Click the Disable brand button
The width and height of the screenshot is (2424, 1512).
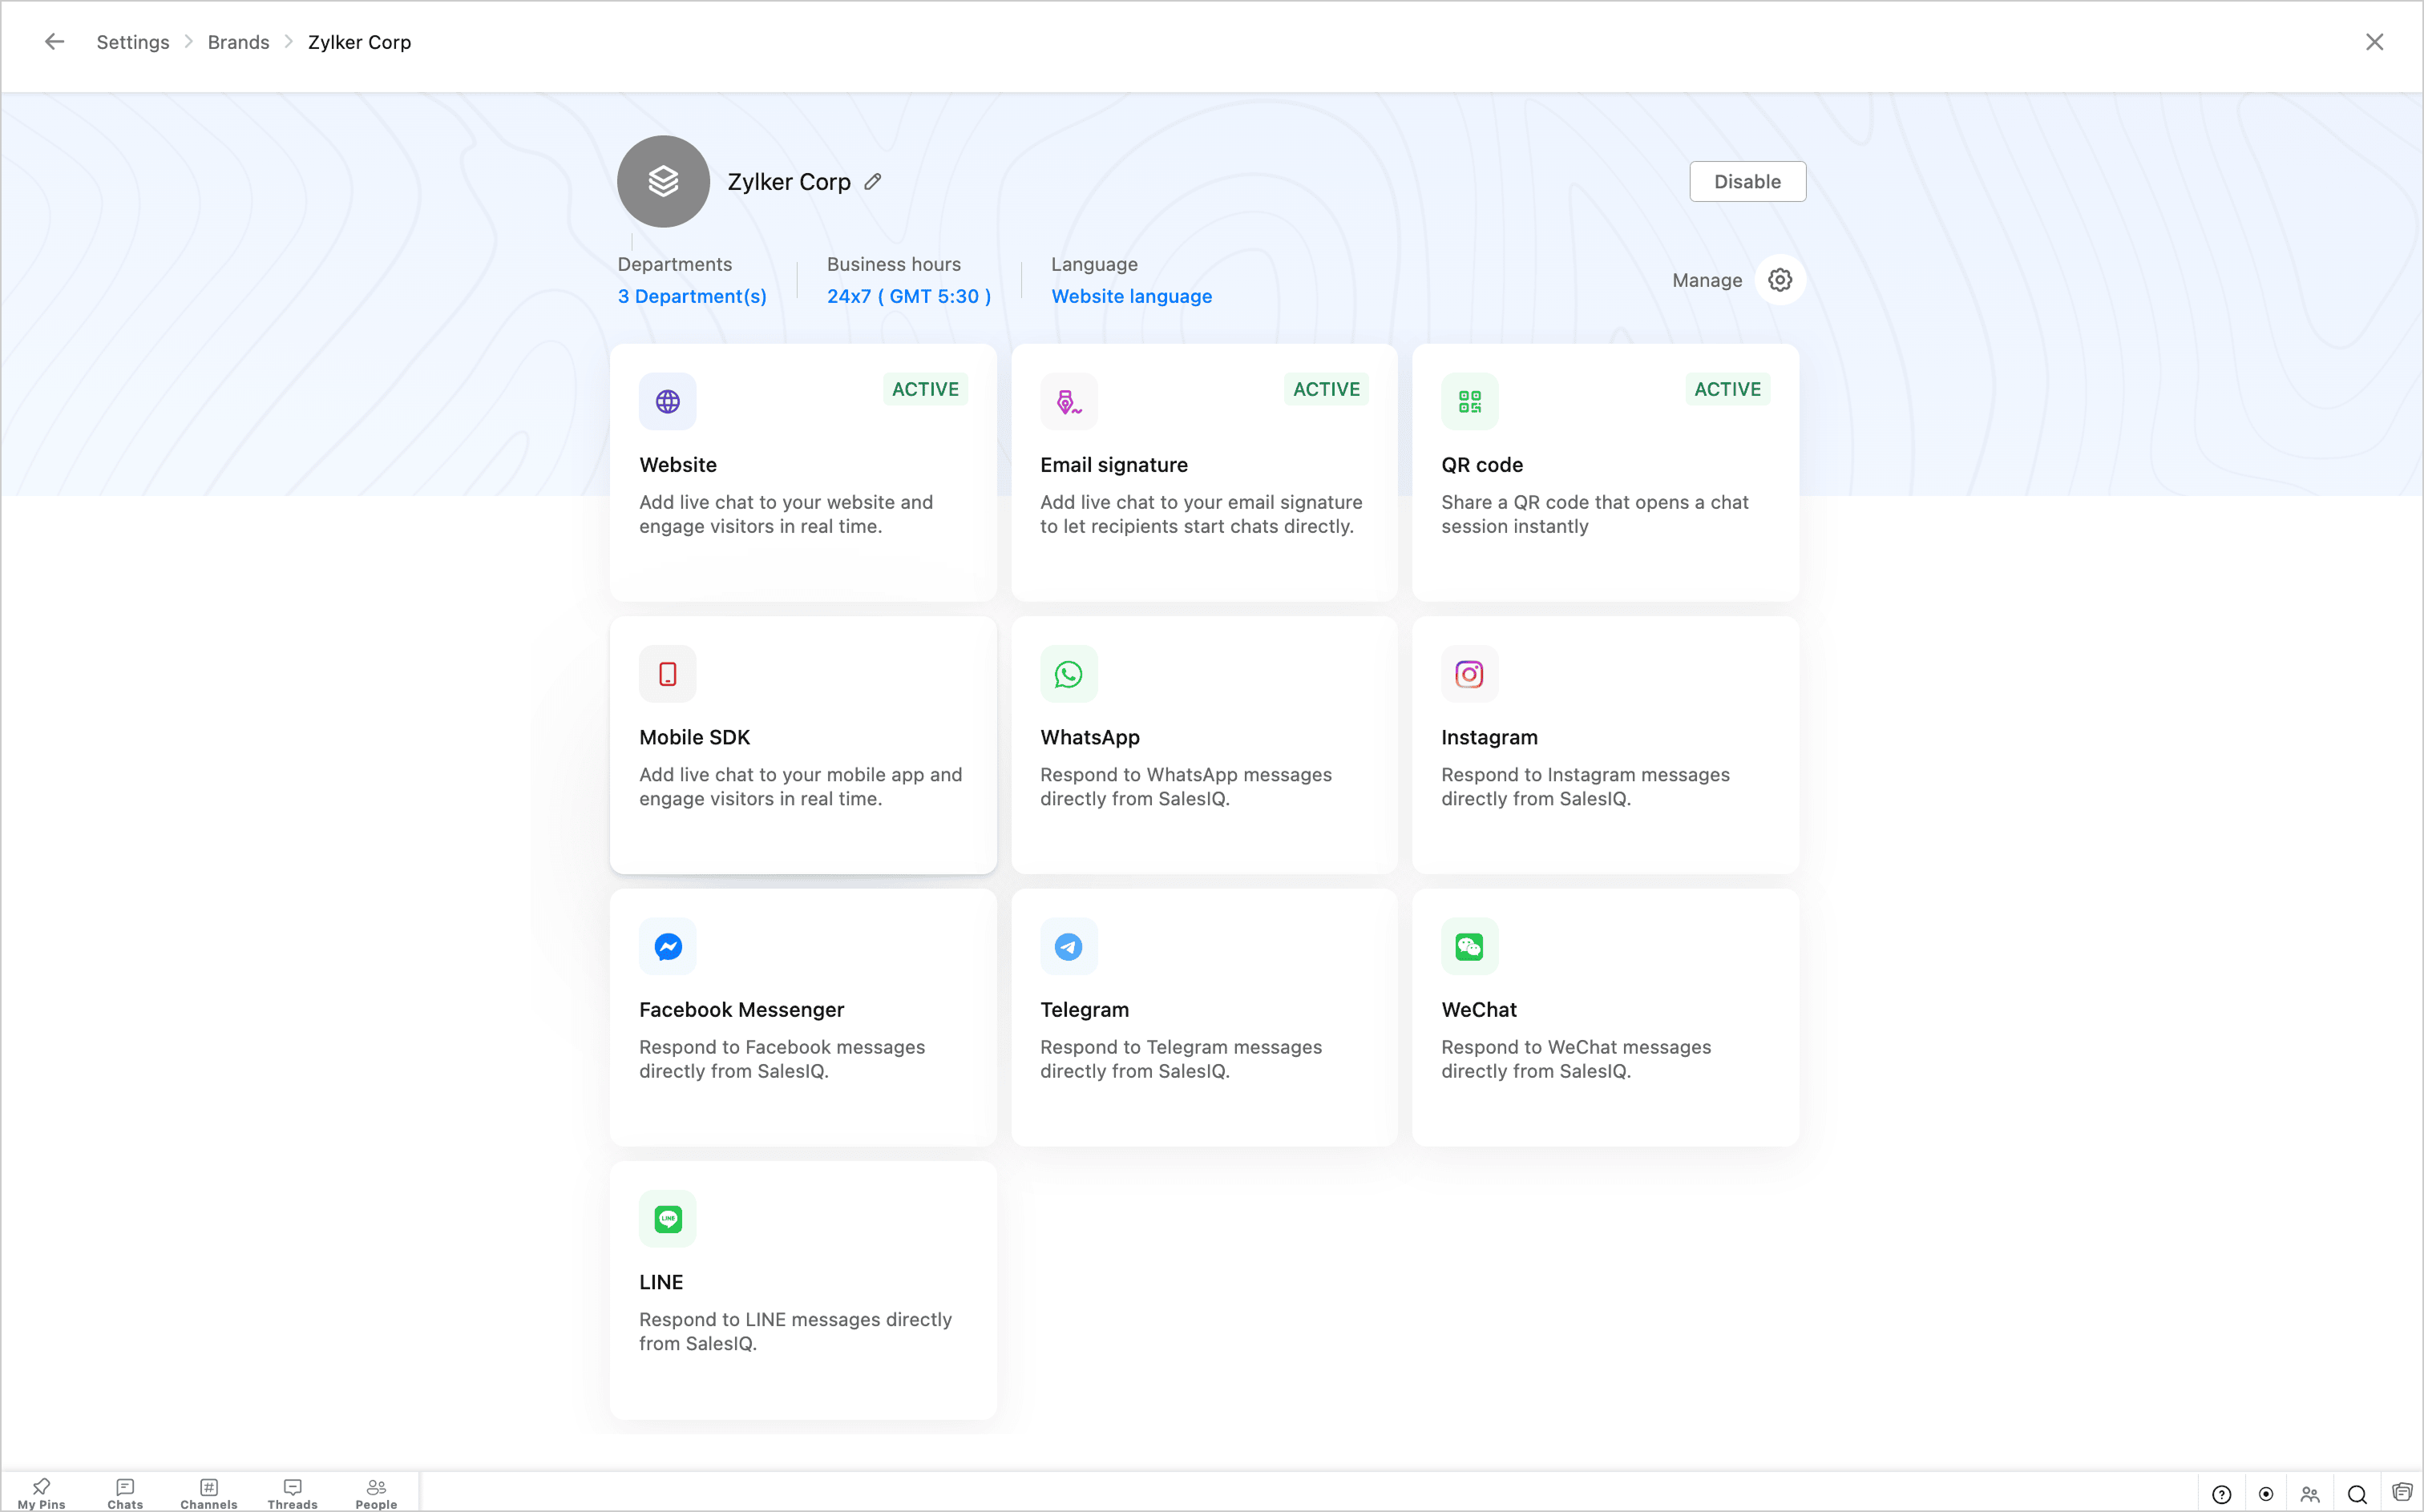tap(1747, 182)
